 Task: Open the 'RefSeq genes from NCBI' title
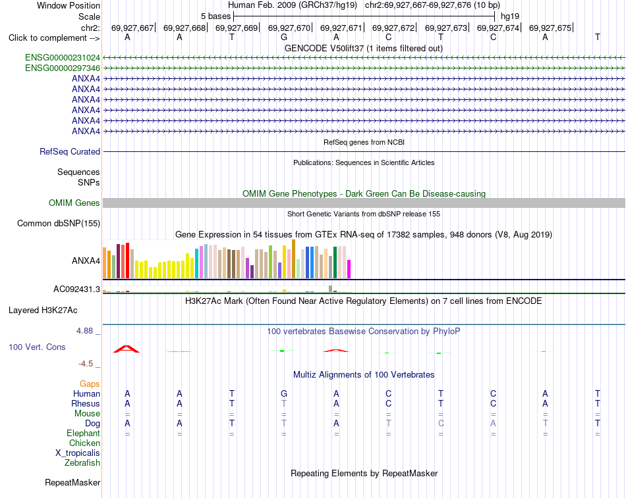click(364, 142)
